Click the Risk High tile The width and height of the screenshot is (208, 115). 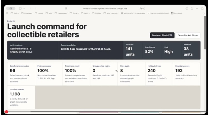[171, 50]
